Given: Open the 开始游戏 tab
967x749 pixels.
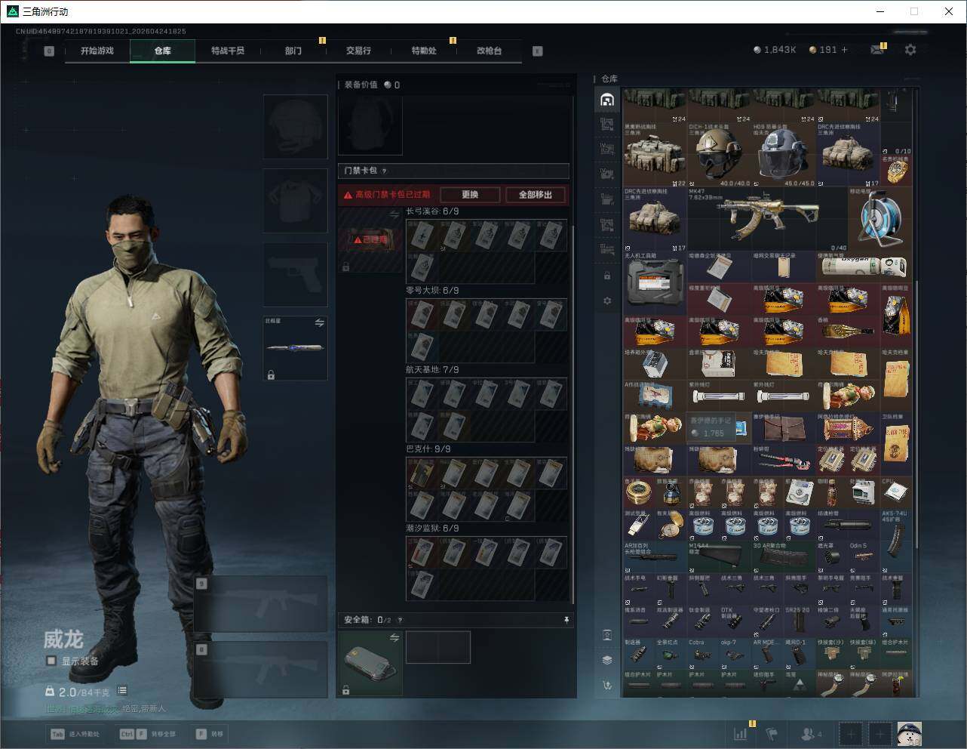Looking at the screenshot, I should click(x=97, y=51).
